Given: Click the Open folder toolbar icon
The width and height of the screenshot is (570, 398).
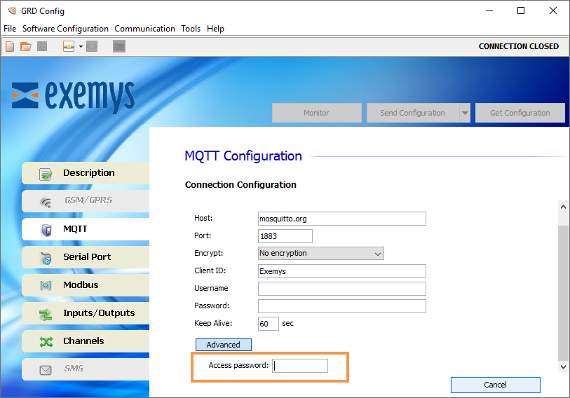Looking at the screenshot, I should pos(25,46).
